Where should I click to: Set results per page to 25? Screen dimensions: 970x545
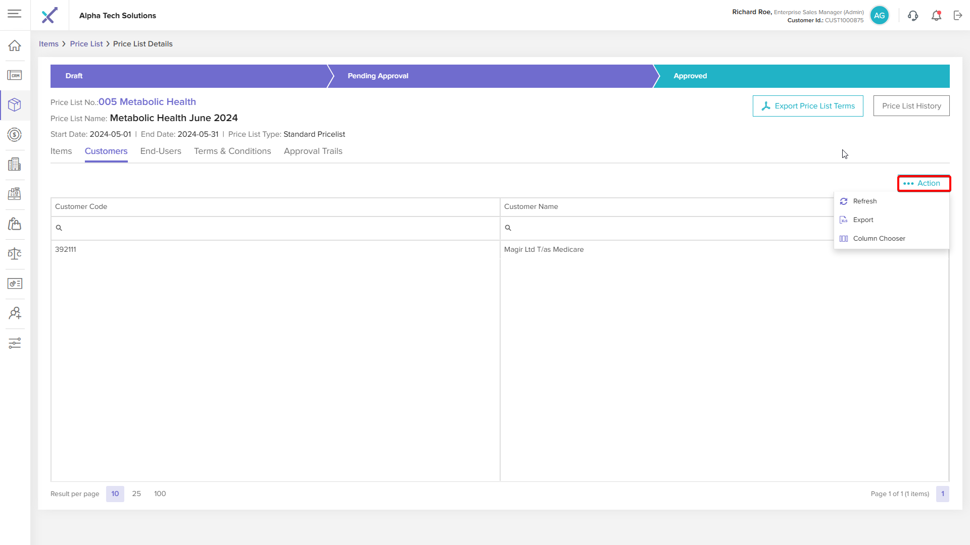(x=136, y=494)
